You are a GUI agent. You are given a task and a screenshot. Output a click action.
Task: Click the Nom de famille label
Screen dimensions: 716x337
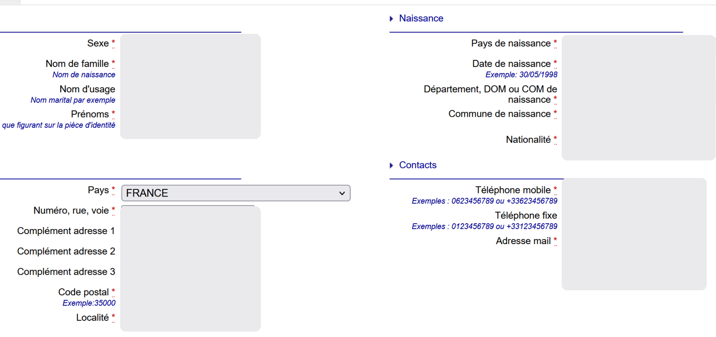[77, 64]
